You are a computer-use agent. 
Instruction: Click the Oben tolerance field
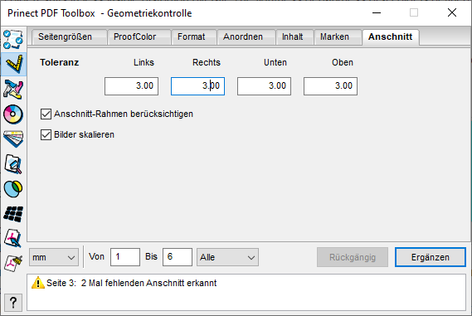click(330, 86)
